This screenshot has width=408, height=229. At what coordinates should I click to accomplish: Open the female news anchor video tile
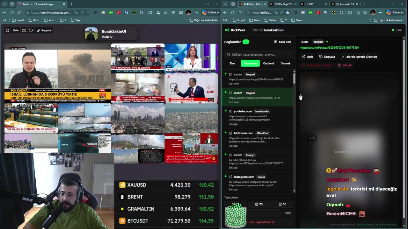point(191,58)
